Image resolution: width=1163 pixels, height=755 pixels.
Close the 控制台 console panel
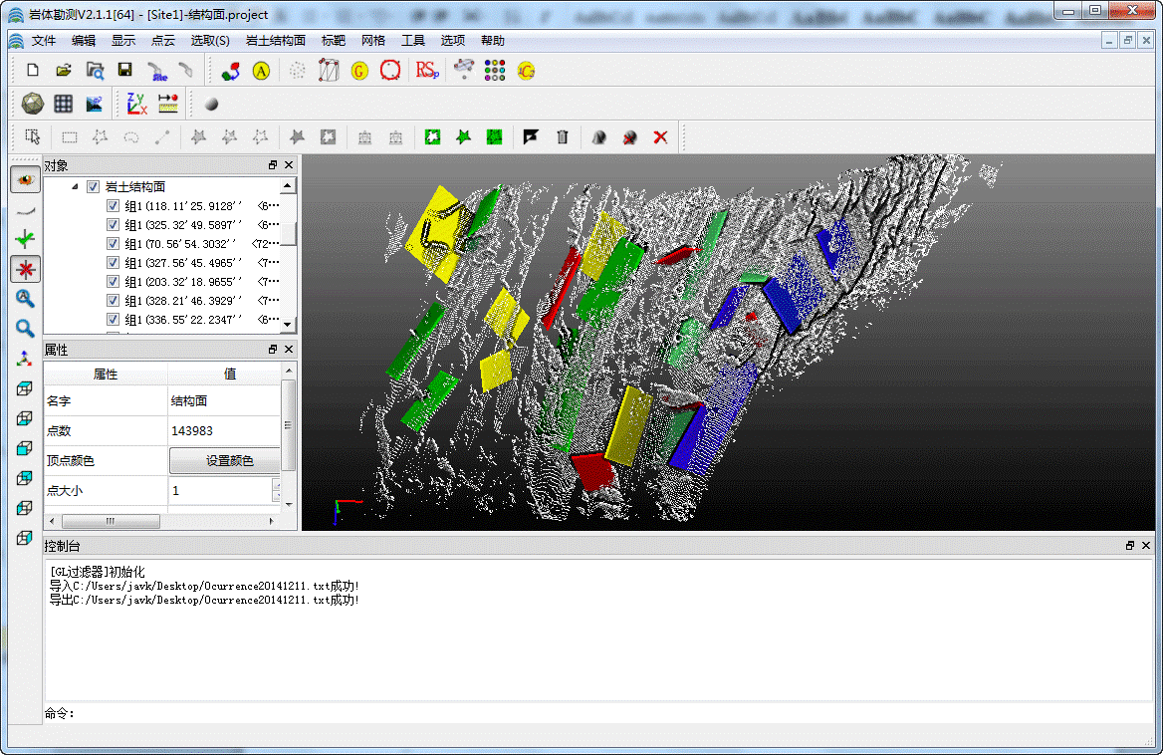pos(1146,546)
